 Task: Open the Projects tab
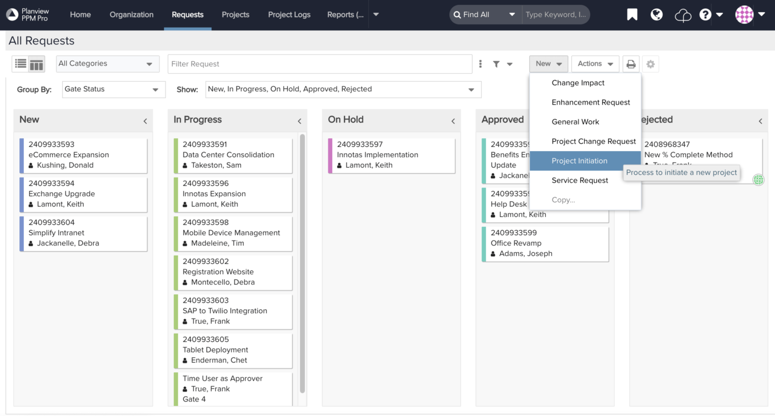pos(235,15)
